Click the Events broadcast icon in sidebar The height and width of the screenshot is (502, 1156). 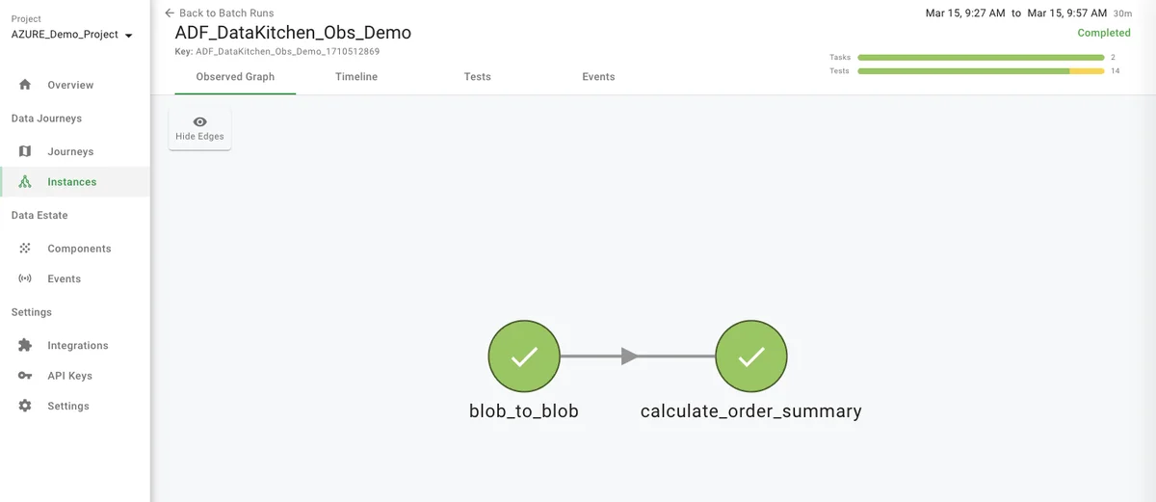coord(25,278)
